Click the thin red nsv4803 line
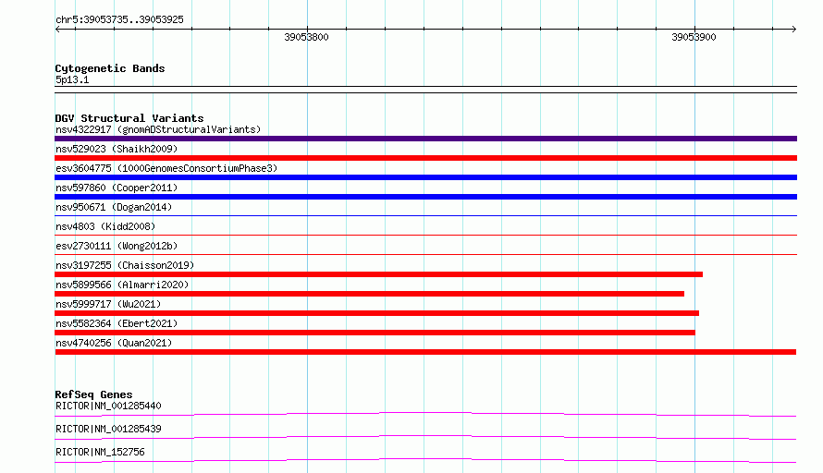The image size is (823, 473). click(425, 235)
